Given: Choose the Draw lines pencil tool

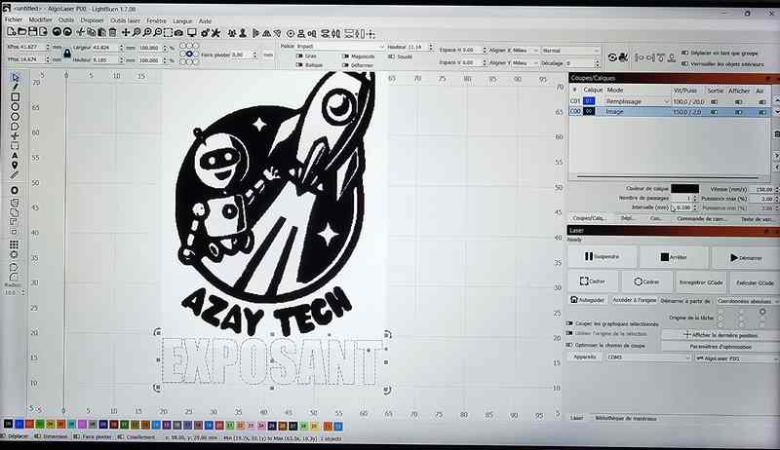Looking at the screenshot, I should [x=16, y=87].
